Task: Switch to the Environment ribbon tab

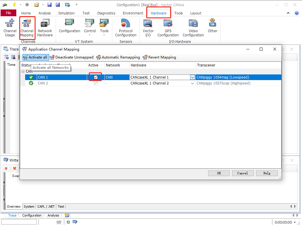Action: point(133,13)
